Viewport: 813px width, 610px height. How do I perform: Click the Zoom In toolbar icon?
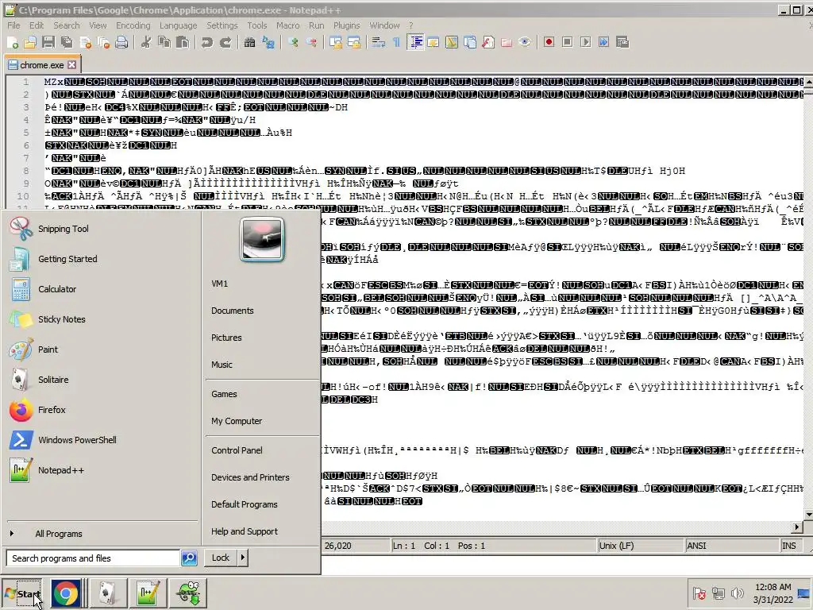pyautogui.click(x=293, y=43)
